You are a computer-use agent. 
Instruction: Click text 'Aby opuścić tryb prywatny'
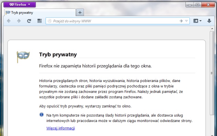61,106
